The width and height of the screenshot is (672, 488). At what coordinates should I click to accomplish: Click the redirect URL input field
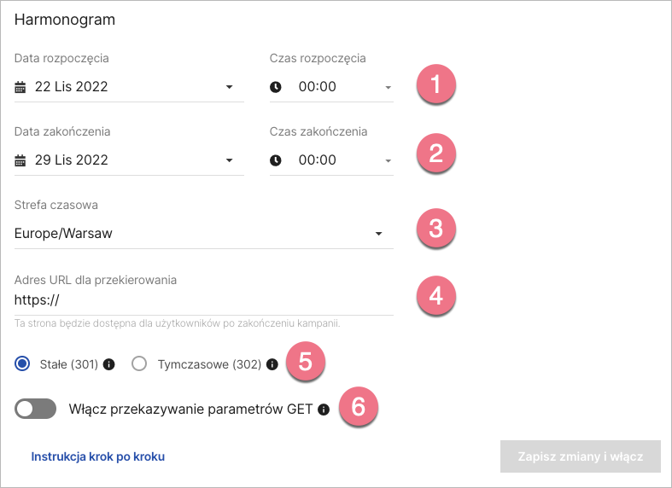(x=203, y=300)
